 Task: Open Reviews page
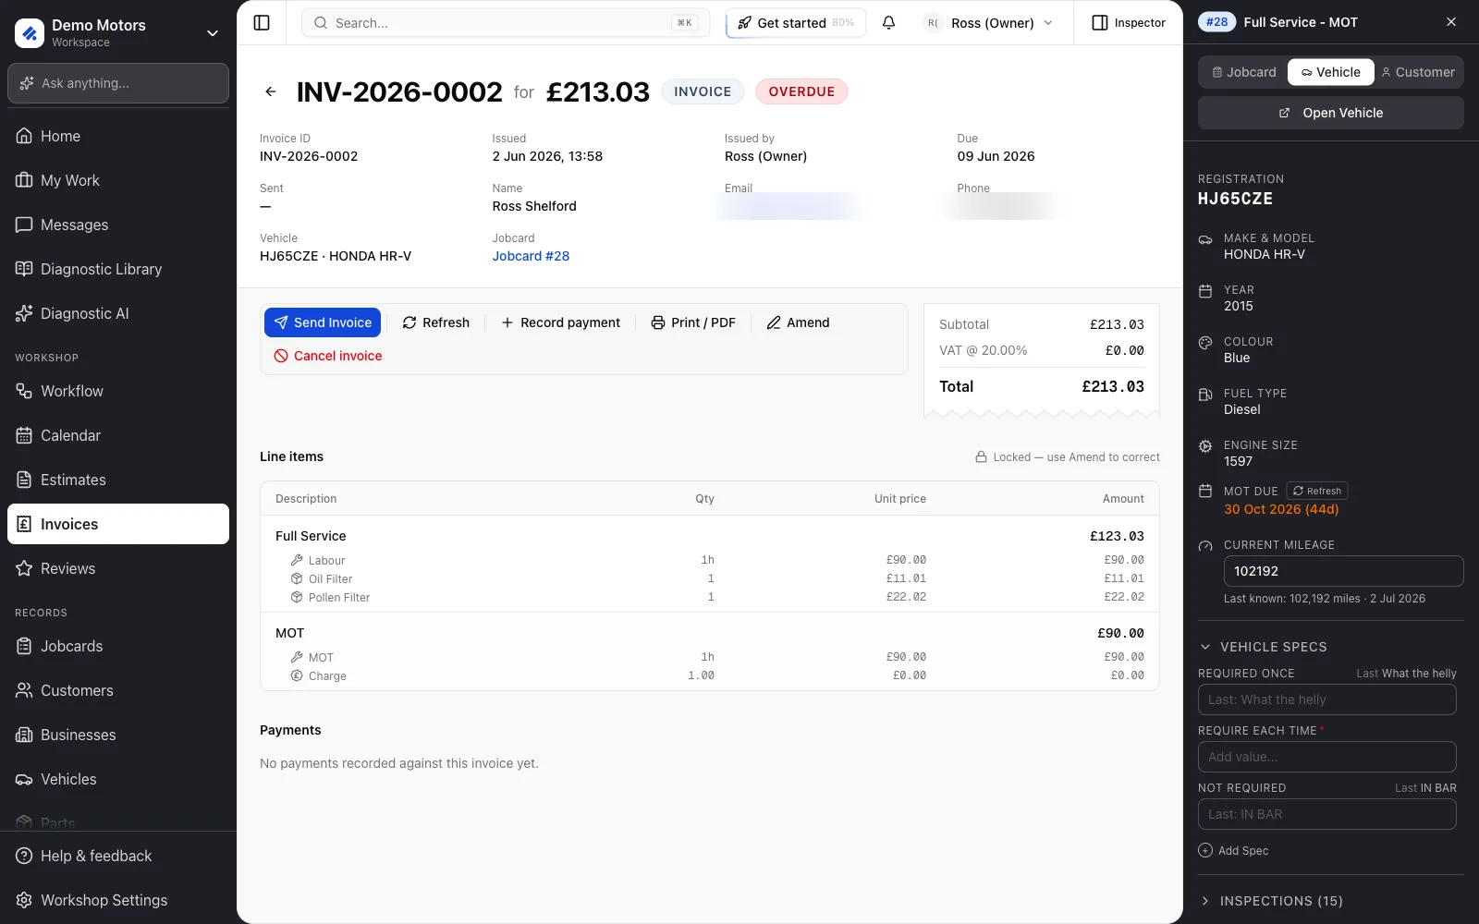pyautogui.click(x=118, y=568)
